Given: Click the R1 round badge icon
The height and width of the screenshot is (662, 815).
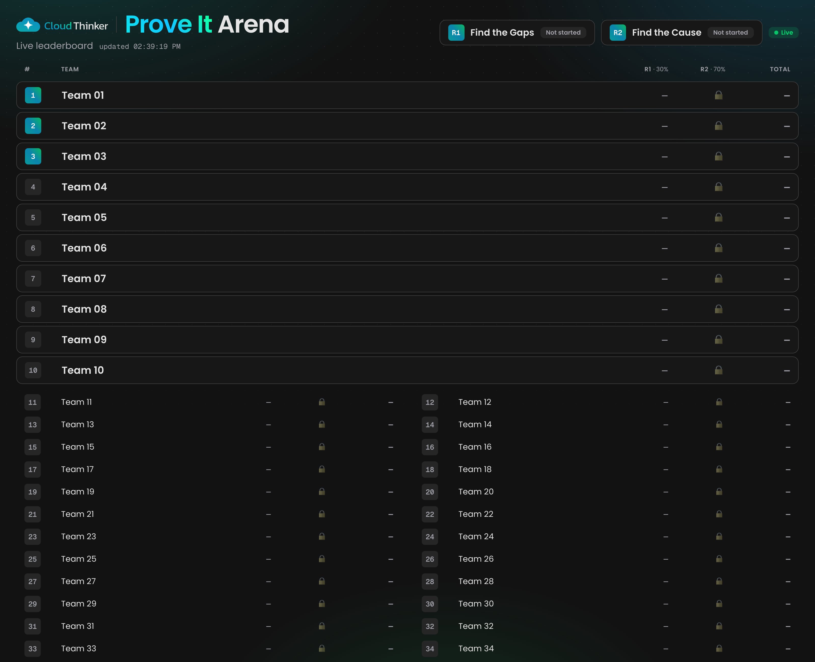Looking at the screenshot, I should tap(456, 32).
